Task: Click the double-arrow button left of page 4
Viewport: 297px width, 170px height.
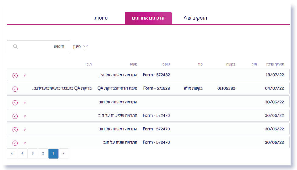Action: [12, 154]
